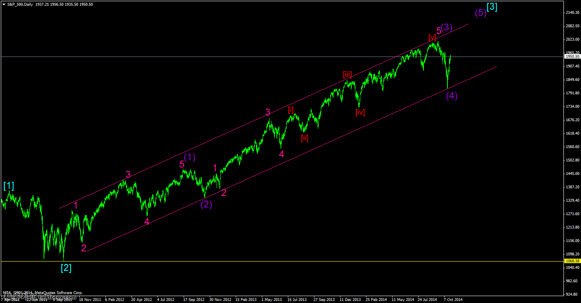Click the 15 Feb 2013 date label
This screenshot has height=303, width=581.
[246, 299]
